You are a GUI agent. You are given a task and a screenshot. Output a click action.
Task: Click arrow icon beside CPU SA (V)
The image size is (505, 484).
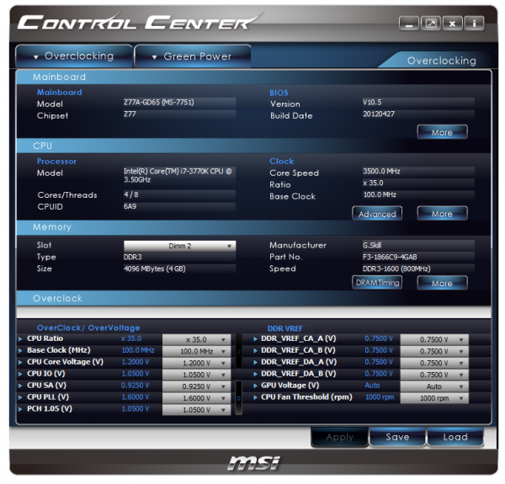tap(20, 386)
